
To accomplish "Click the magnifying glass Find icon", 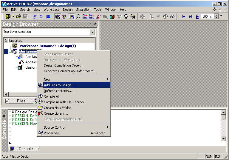I will tap(78, 17).
